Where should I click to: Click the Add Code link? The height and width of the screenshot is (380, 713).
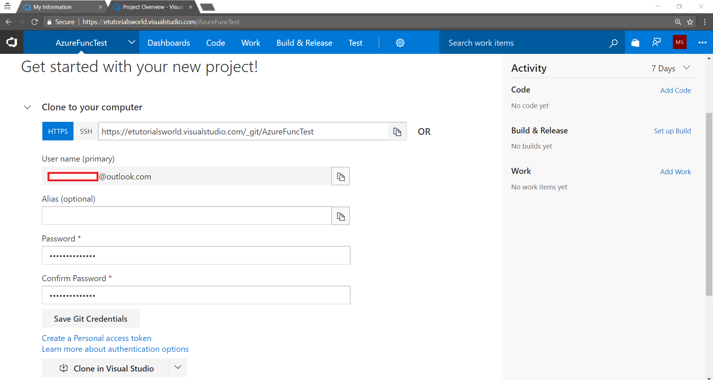(x=675, y=90)
